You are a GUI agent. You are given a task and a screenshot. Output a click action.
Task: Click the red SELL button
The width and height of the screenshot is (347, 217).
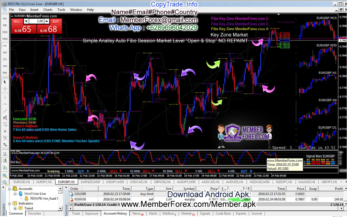pos(17,21)
